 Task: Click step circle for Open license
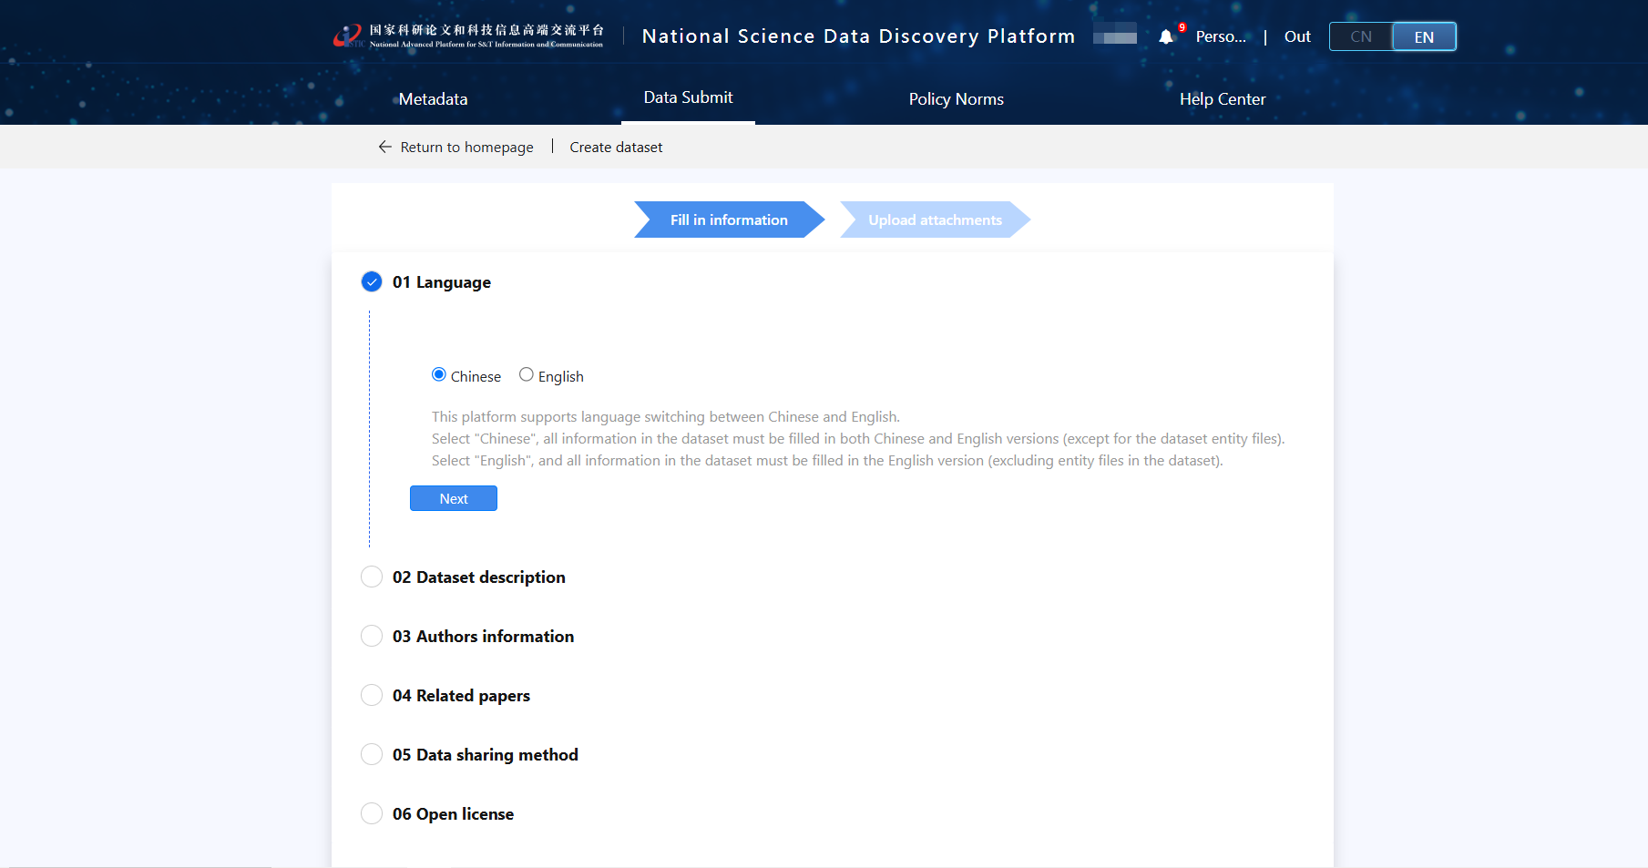pos(372,813)
